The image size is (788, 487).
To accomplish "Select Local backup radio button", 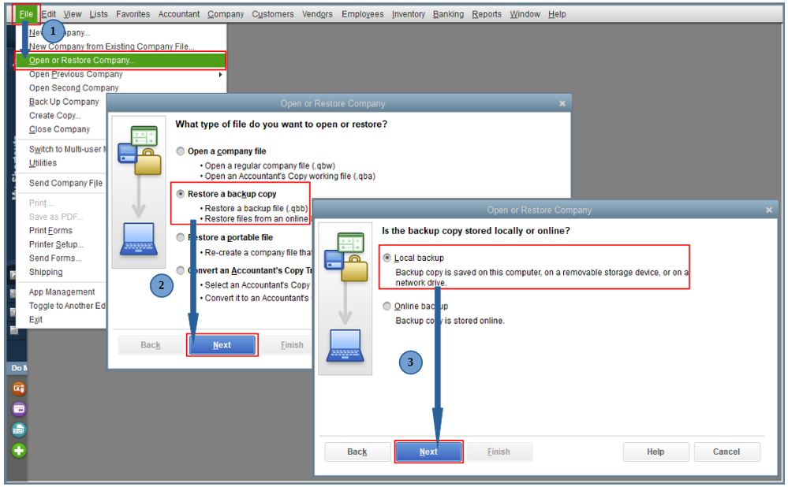I will (387, 258).
